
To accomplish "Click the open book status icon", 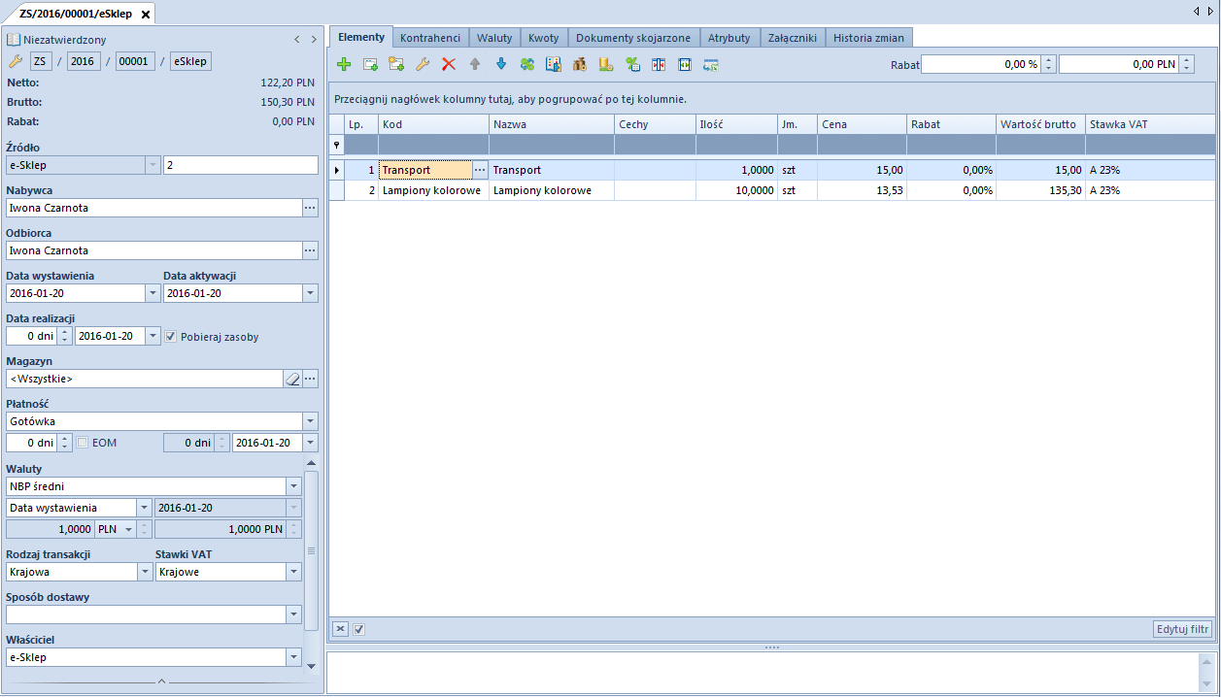I will point(14,40).
